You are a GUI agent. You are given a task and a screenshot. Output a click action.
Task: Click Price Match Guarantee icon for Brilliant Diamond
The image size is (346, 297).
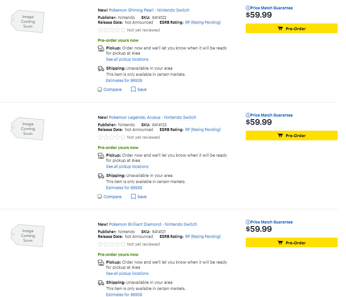[x=248, y=222]
